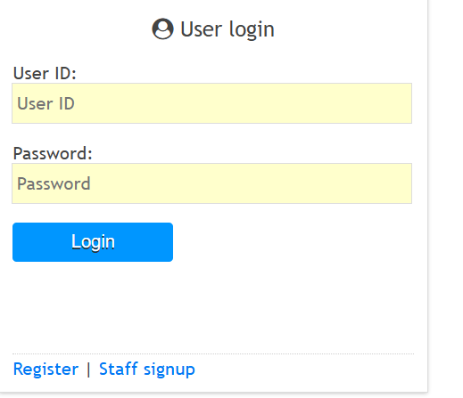Click the "Password:" field label
Image resolution: width=463 pixels, height=398 pixels.
point(53,153)
